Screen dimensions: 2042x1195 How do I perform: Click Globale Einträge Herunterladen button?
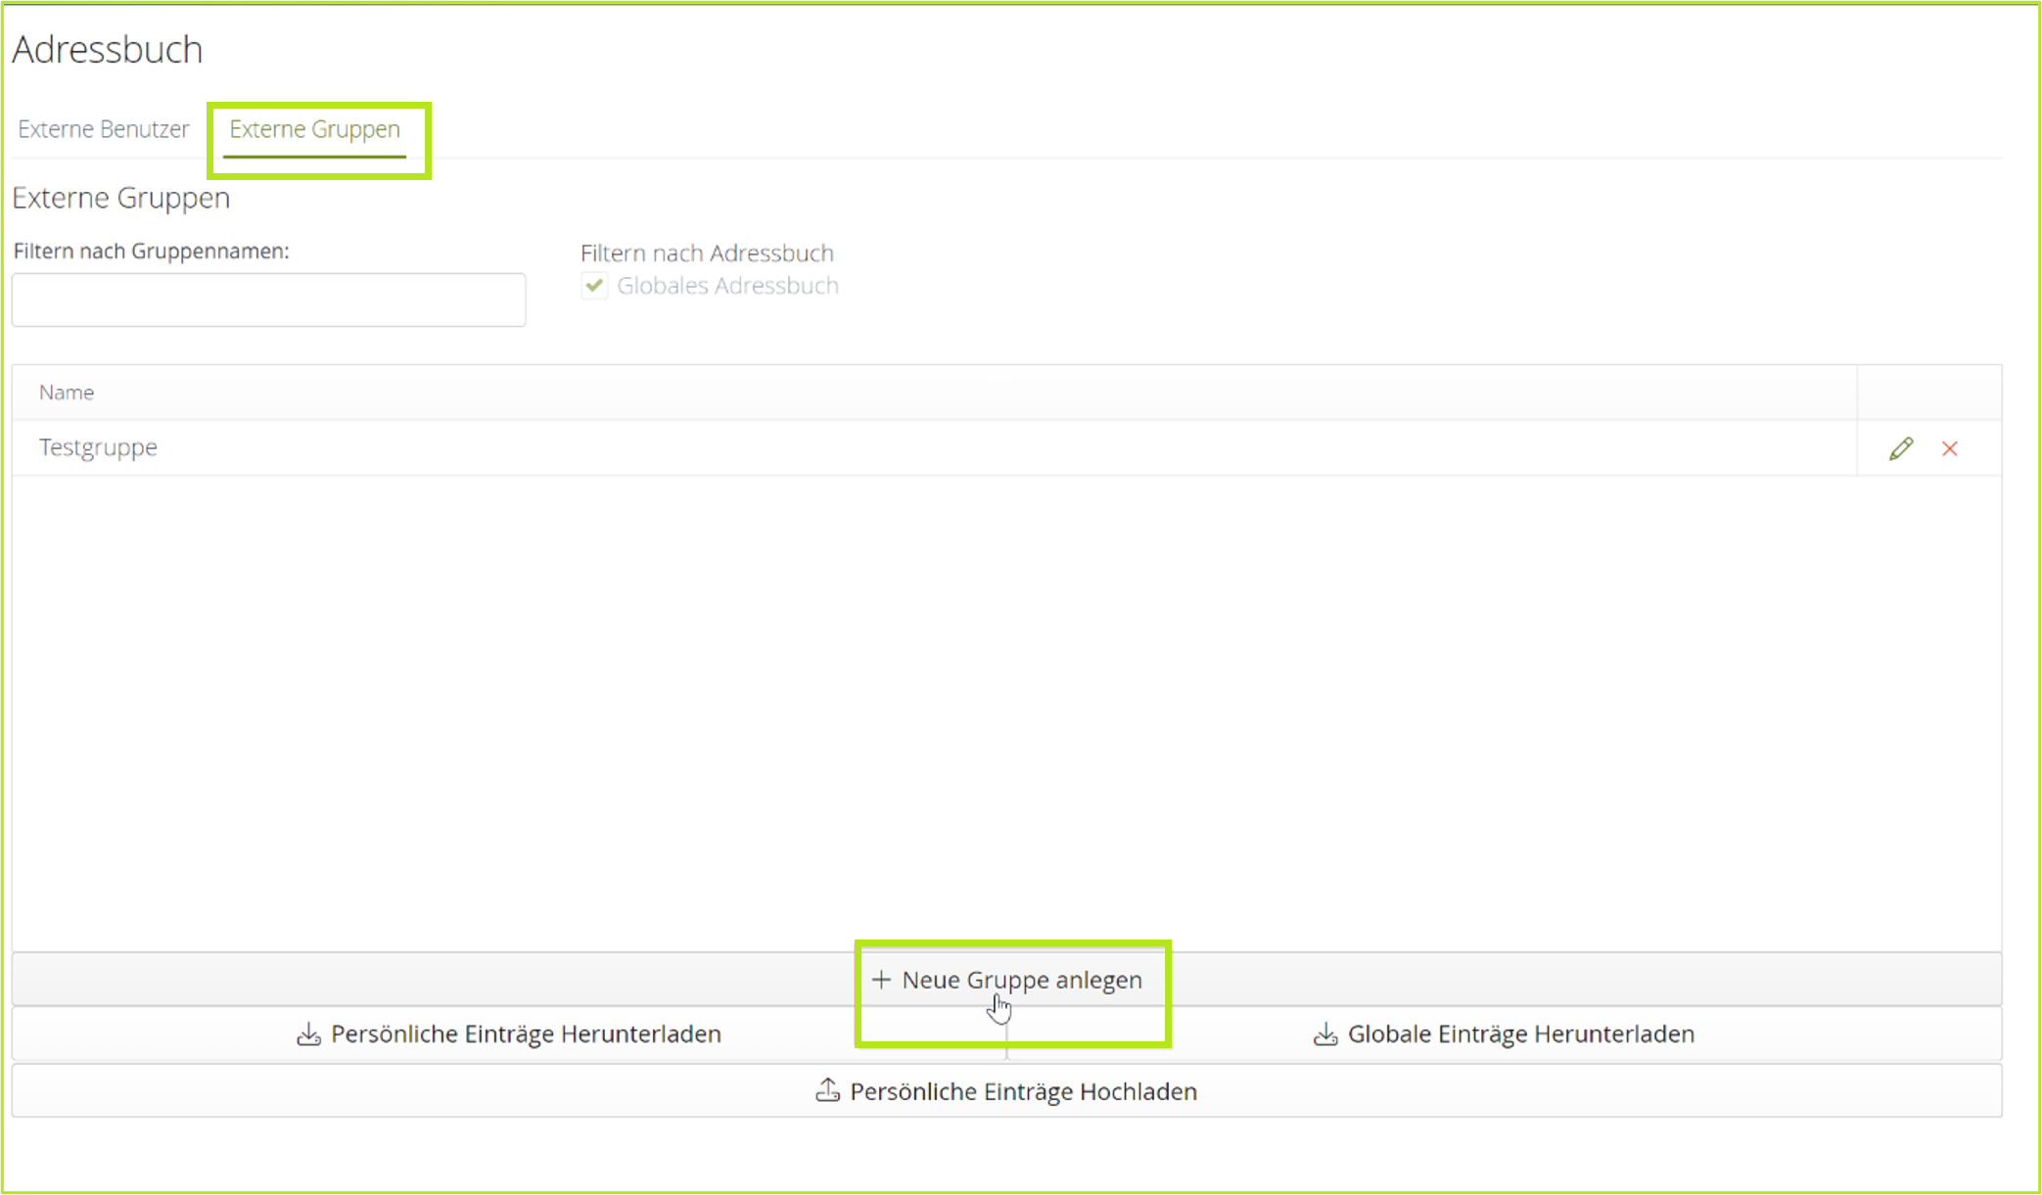pyautogui.click(x=1504, y=1034)
